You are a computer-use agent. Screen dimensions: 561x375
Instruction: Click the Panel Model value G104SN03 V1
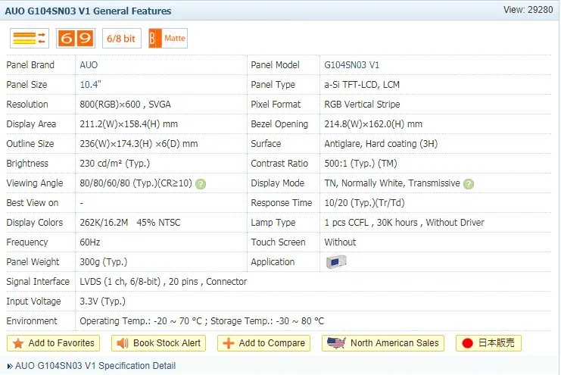click(352, 65)
